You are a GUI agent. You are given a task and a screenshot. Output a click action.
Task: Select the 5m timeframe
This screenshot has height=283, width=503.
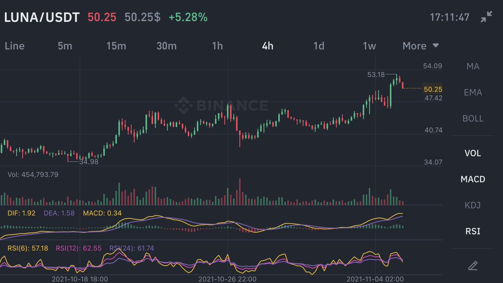pyautogui.click(x=65, y=46)
